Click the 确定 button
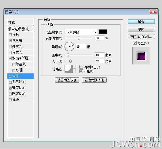 pos(141,22)
